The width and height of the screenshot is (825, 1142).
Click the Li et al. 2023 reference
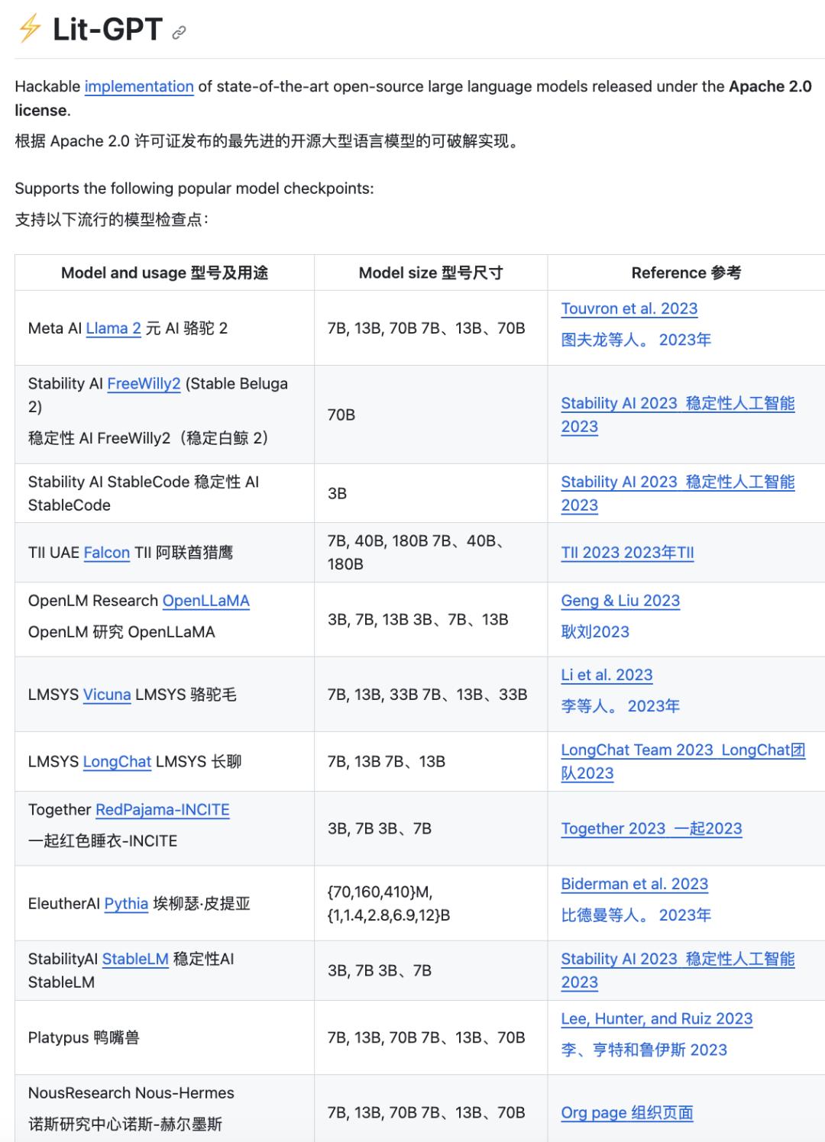click(x=607, y=675)
